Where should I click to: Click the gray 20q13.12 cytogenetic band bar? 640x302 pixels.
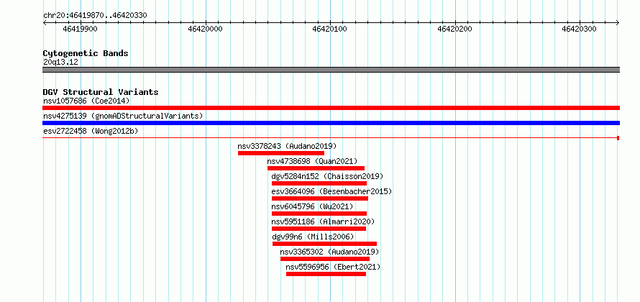tap(331, 70)
